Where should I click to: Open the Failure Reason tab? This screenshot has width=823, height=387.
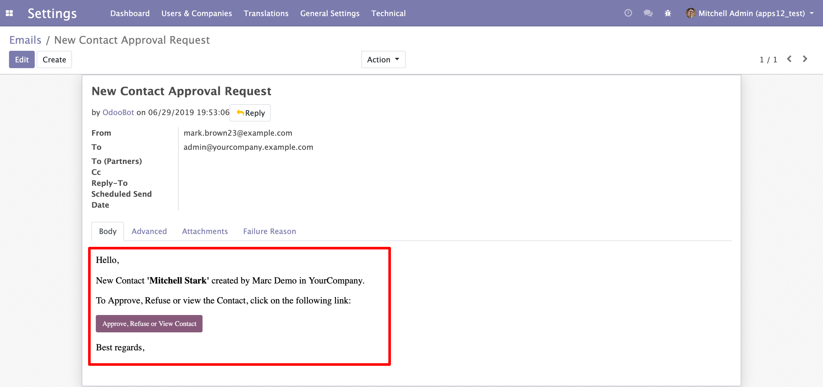269,231
